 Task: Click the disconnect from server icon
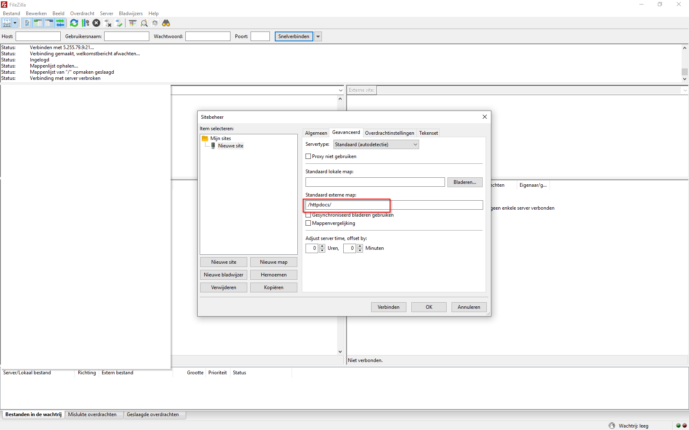[x=108, y=23]
